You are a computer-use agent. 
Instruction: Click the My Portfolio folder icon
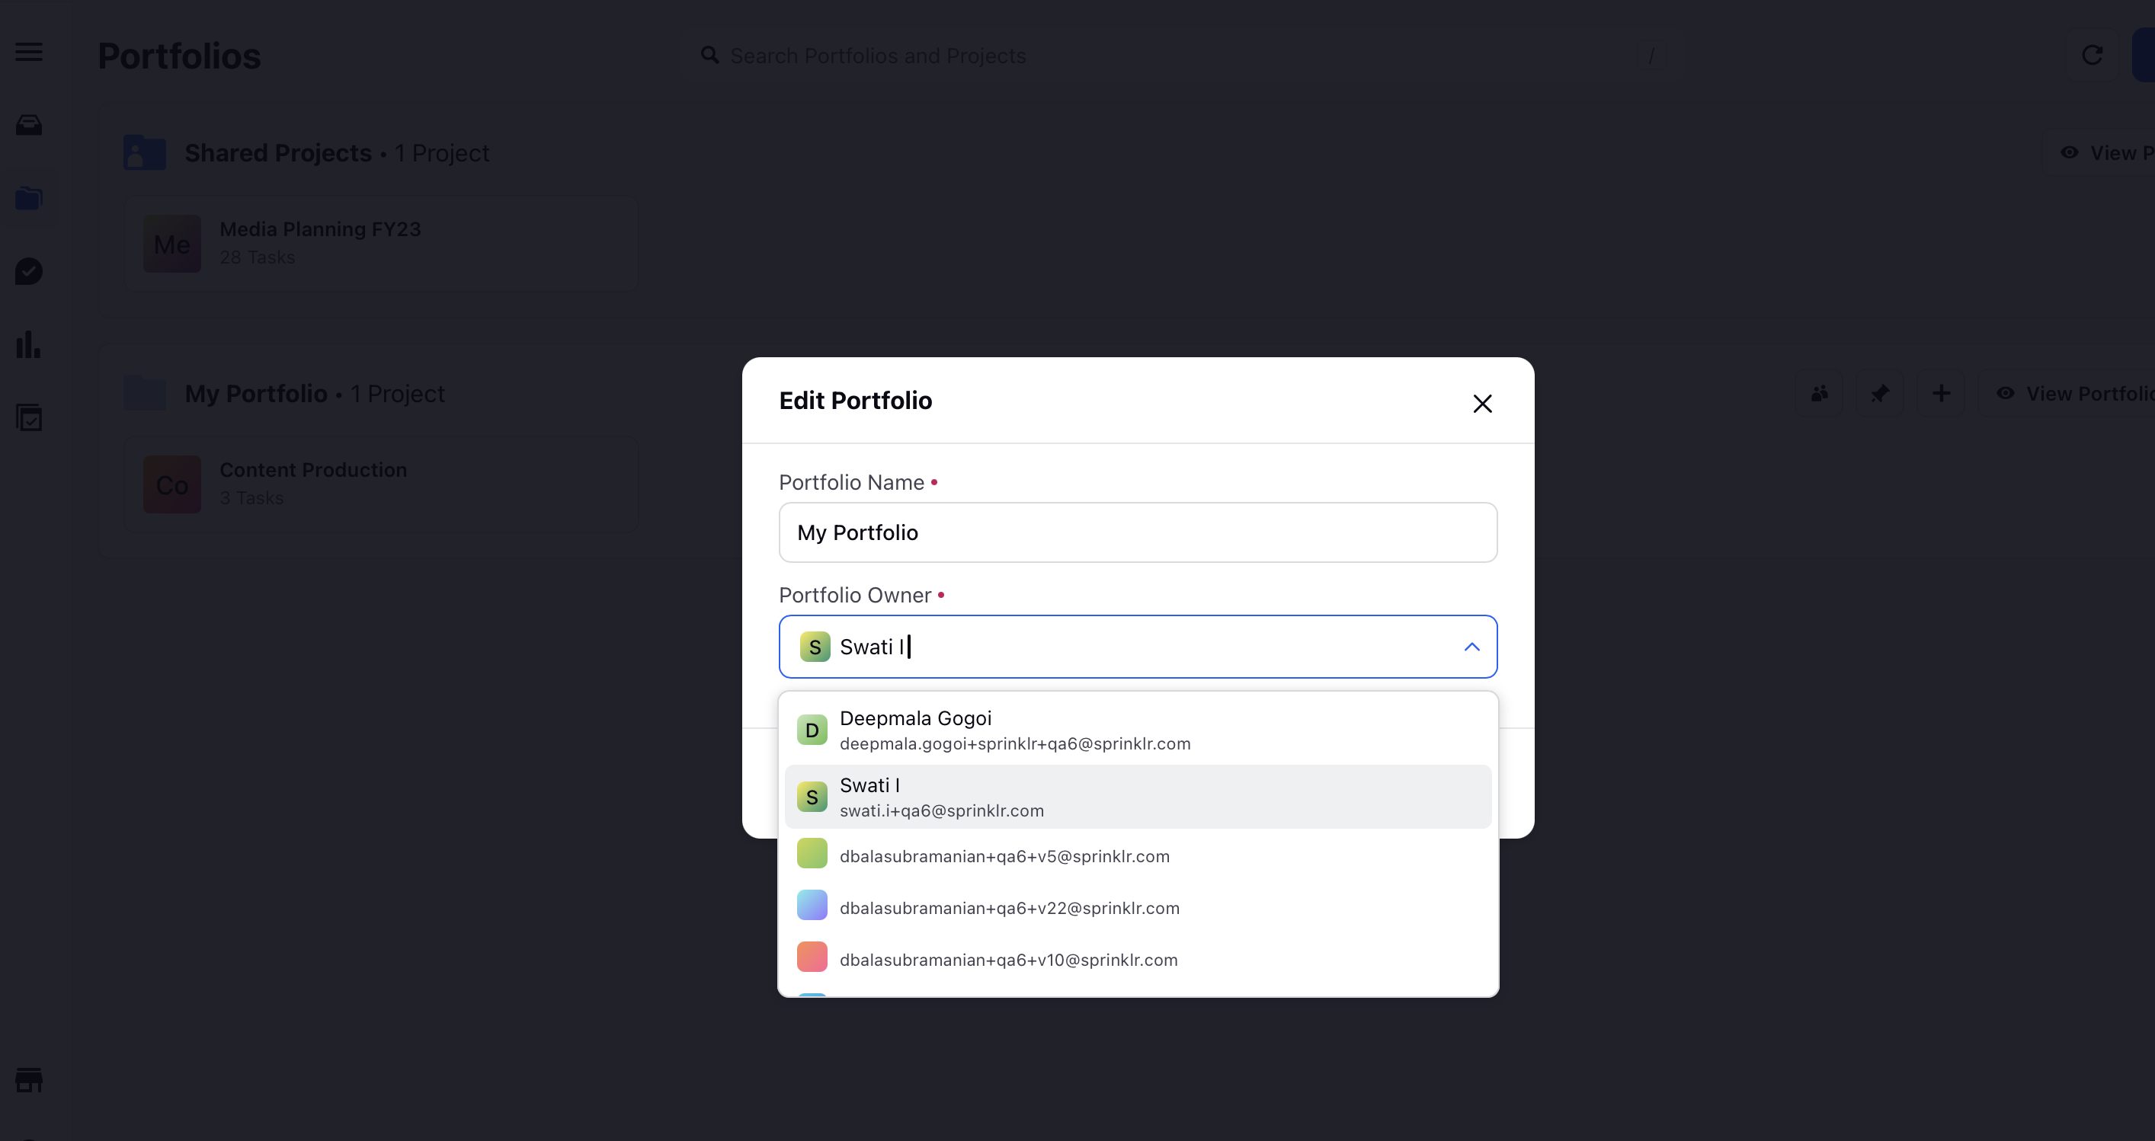(x=145, y=393)
